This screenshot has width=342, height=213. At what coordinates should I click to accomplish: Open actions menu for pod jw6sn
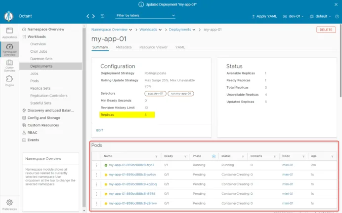point(97,175)
